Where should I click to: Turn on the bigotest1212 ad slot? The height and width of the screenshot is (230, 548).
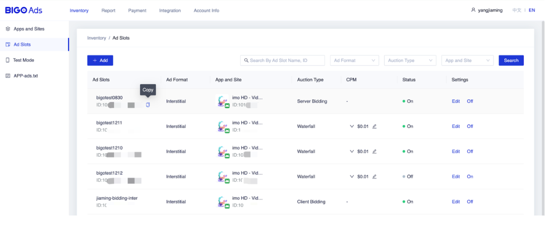(x=470, y=177)
